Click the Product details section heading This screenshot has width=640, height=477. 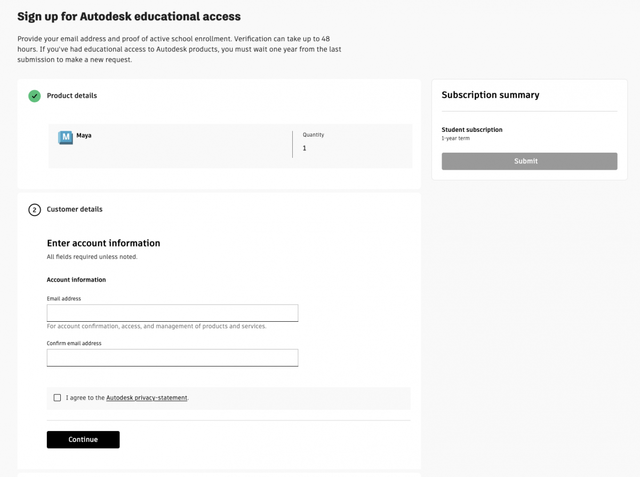(x=72, y=96)
